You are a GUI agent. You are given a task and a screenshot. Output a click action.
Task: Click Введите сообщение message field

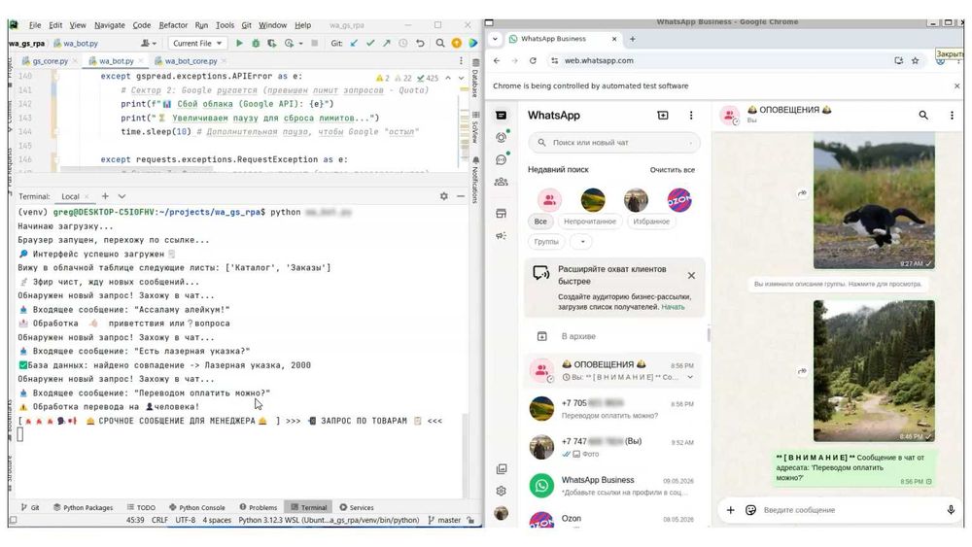point(850,510)
